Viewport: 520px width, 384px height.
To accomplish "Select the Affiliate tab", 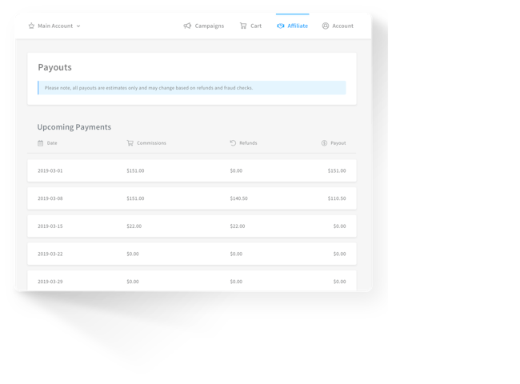I will (x=298, y=26).
